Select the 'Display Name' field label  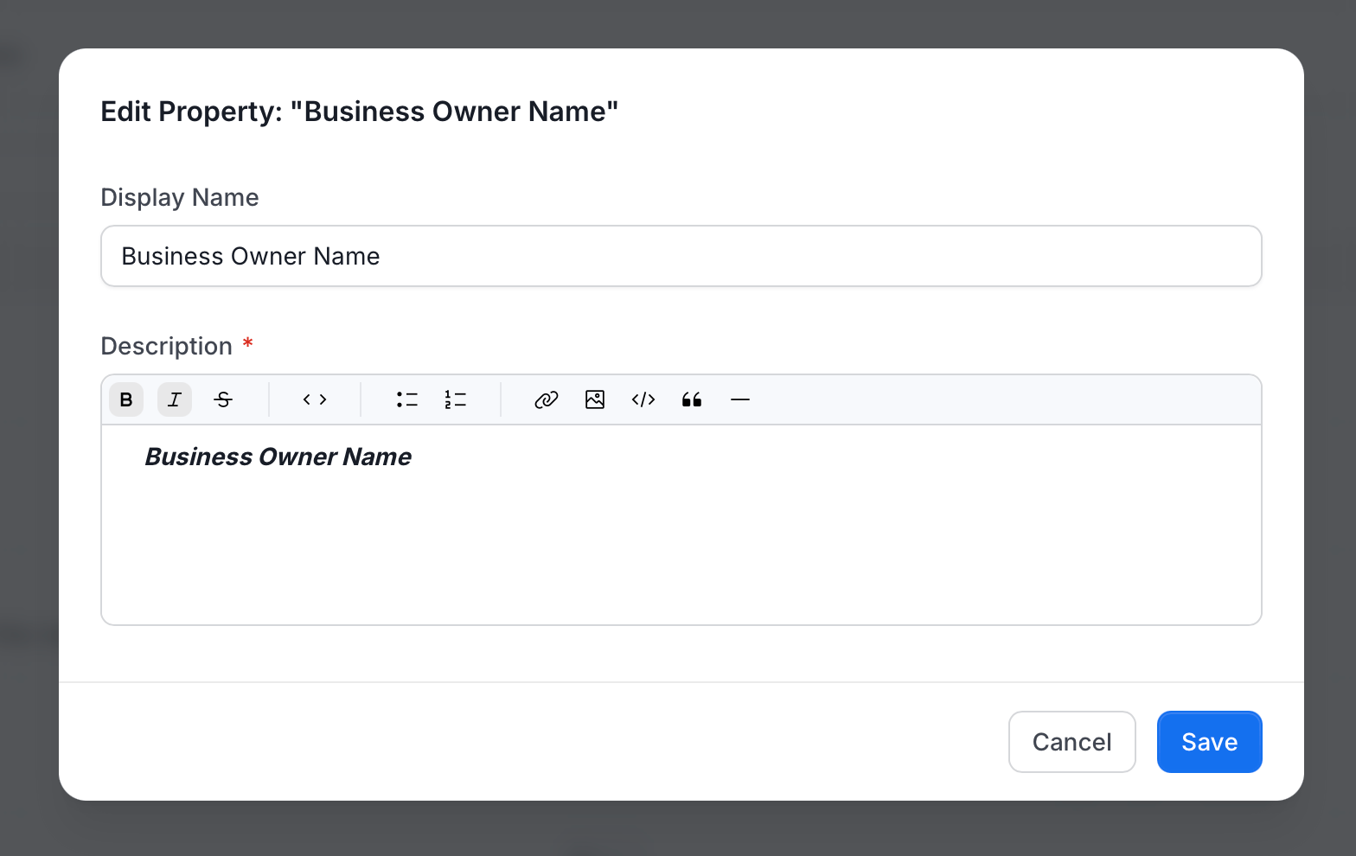(180, 197)
